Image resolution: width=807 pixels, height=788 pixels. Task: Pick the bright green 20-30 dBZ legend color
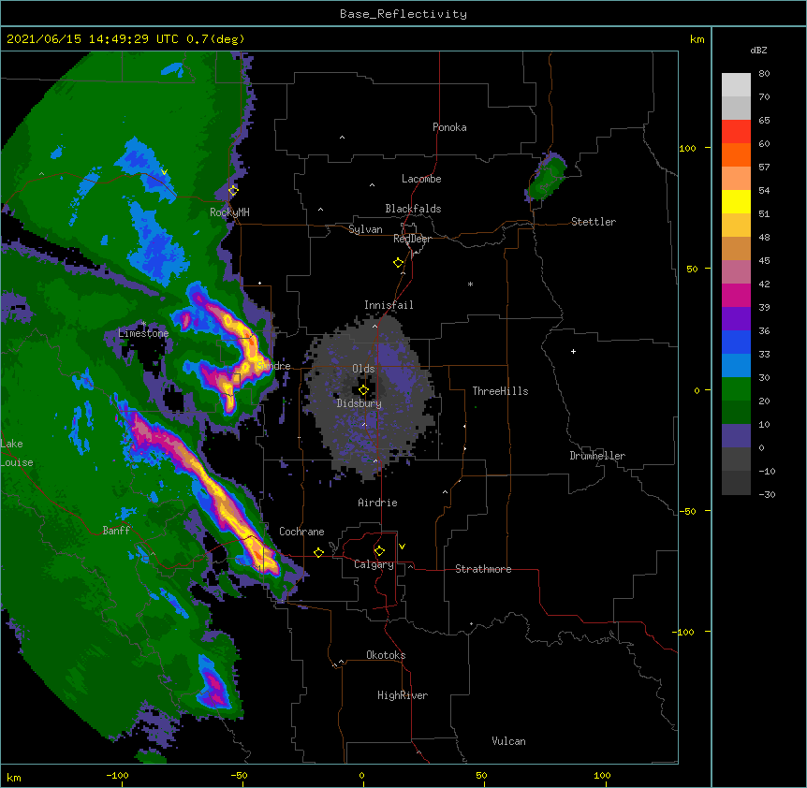point(736,389)
